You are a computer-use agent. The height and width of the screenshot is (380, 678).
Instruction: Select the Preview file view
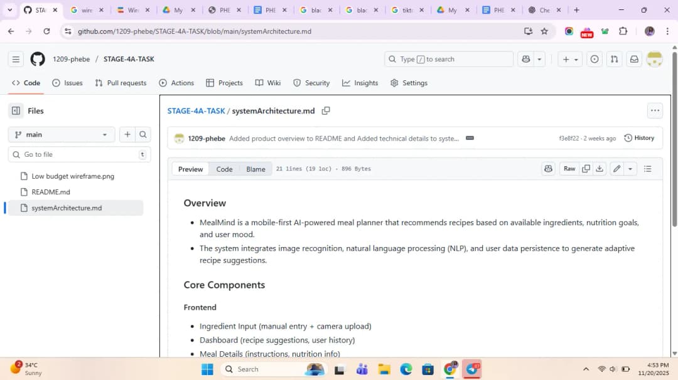(x=190, y=169)
